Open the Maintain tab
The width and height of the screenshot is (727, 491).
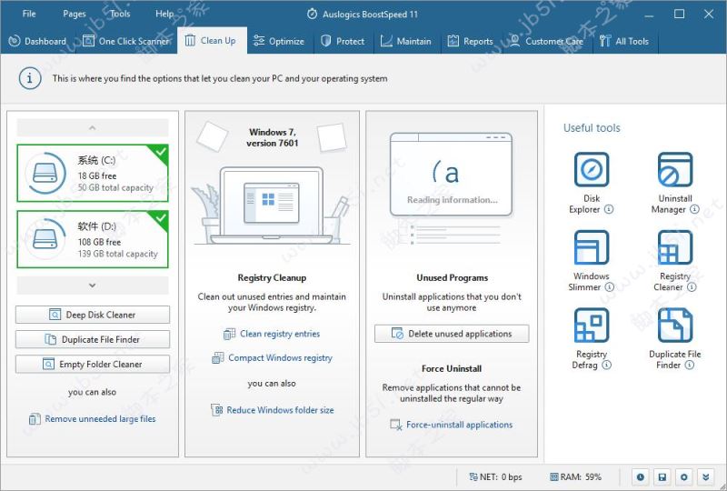406,41
